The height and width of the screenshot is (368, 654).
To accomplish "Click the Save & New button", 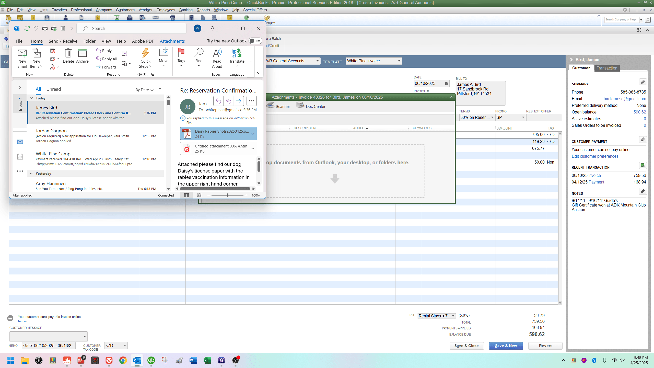I will (506, 346).
